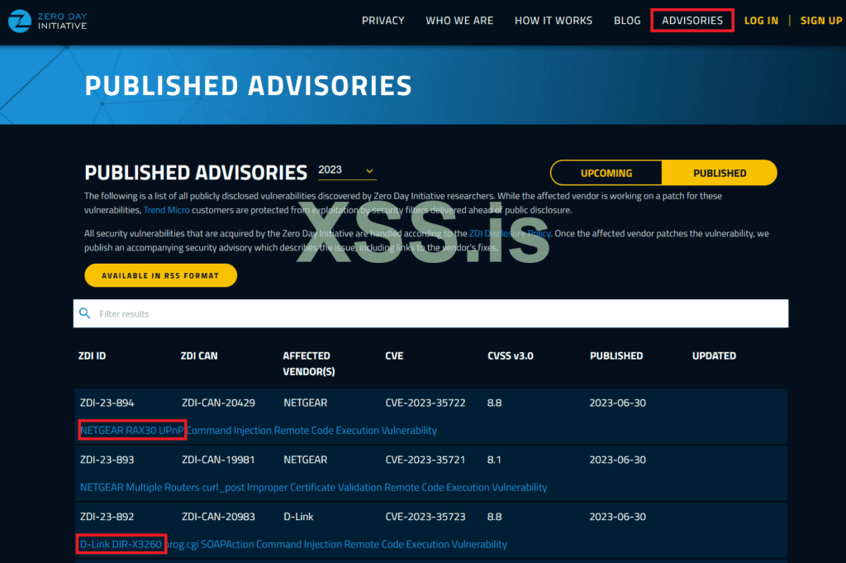Sort by the Published column header
846x563 pixels.
(x=616, y=355)
